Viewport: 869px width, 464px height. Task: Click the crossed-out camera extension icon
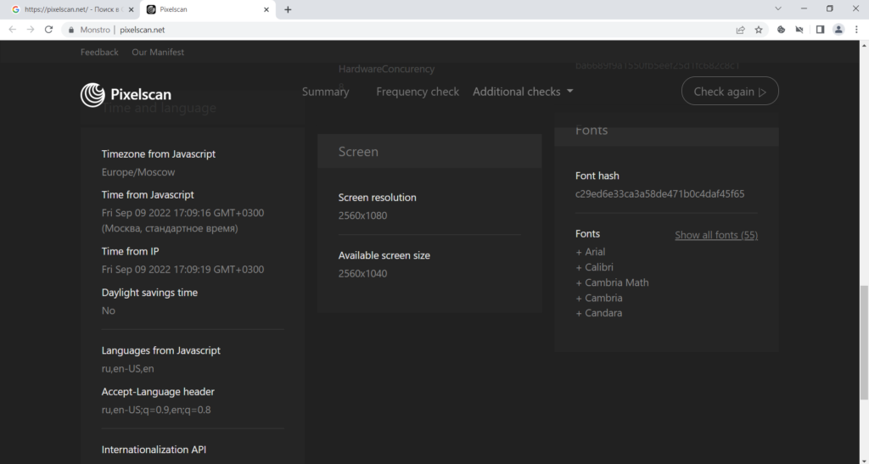tap(799, 29)
